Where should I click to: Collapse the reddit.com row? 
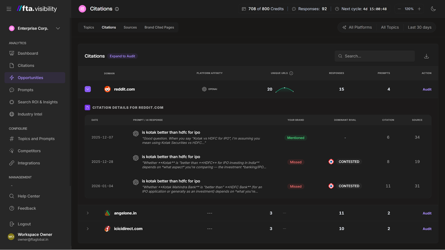click(88, 89)
